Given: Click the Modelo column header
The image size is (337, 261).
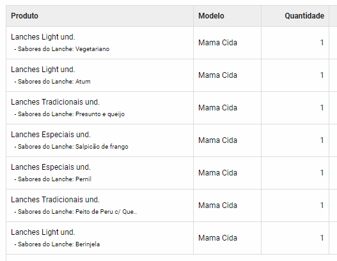Looking at the screenshot, I should (x=211, y=16).
